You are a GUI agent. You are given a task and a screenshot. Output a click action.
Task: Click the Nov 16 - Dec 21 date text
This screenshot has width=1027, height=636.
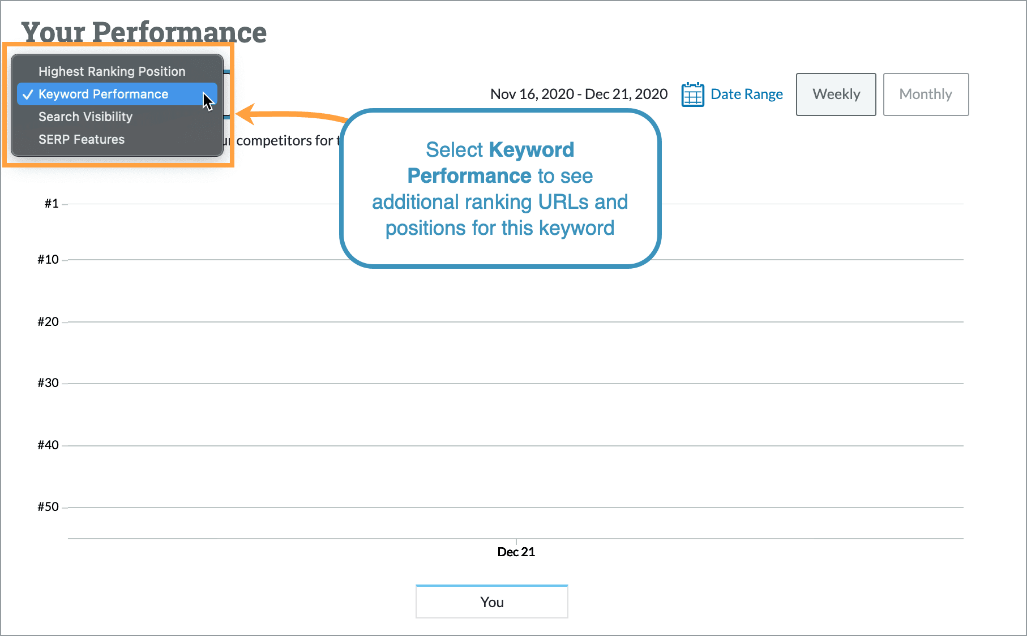pyautogui.click(x=579, y=94)
